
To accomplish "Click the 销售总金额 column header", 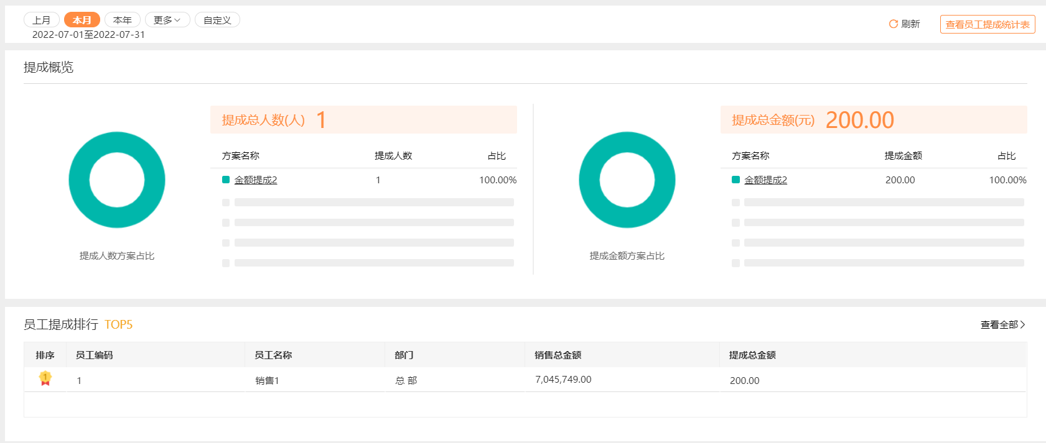I will [x=558, y=355].
